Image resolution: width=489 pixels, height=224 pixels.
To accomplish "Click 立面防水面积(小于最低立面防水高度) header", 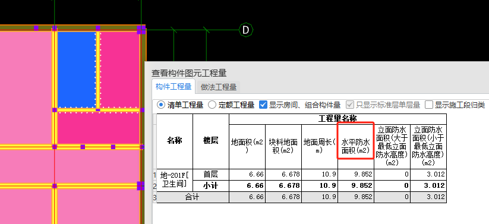I will coord(428,147).
